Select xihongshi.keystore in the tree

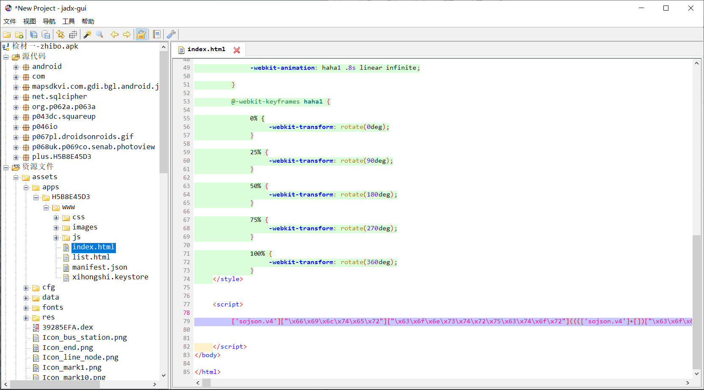110,277
